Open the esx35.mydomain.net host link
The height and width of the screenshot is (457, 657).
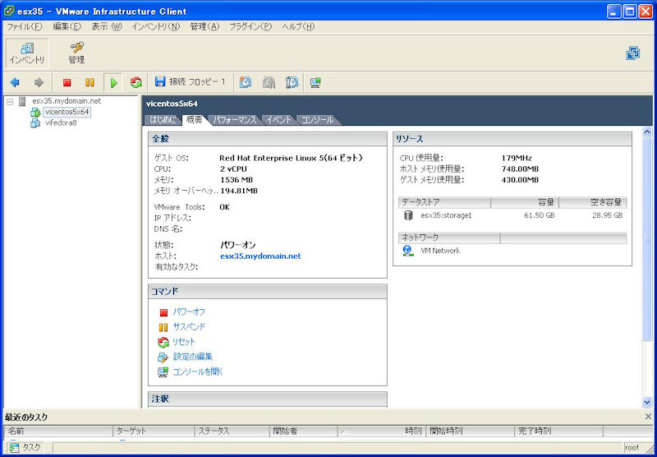[x=260, y=256]
